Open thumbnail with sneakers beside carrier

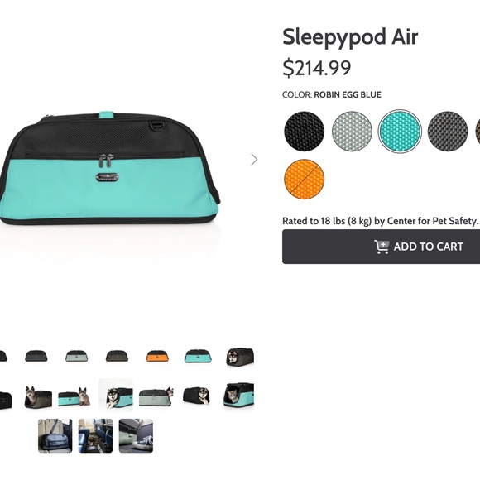(x=136, y=435)
